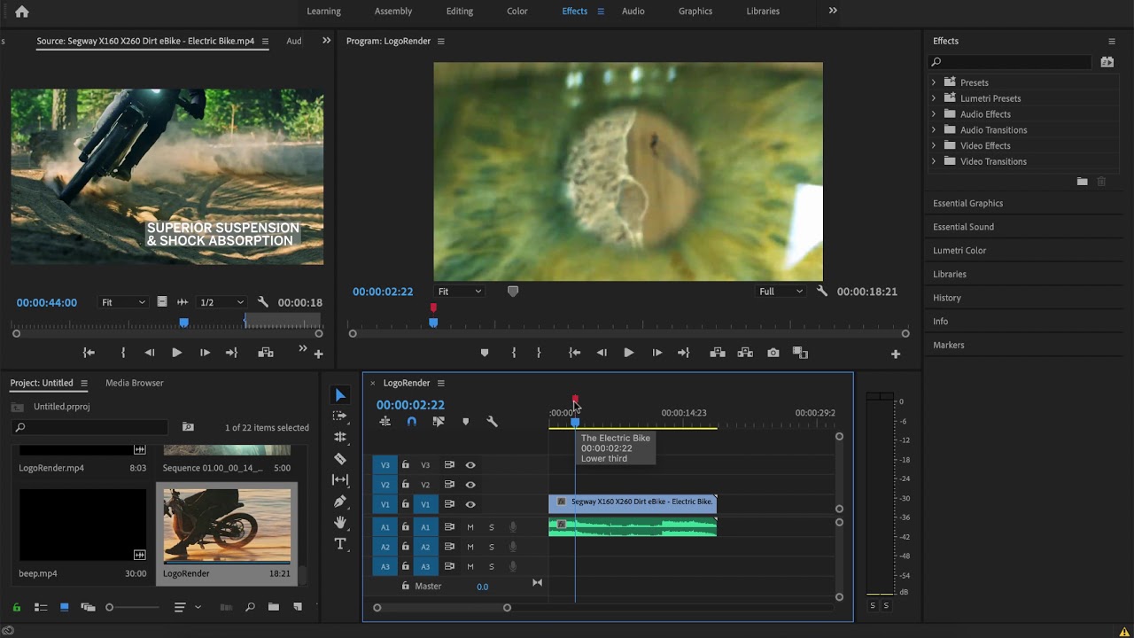Toggle the timeline Snap magnet

tap(412, 422)
